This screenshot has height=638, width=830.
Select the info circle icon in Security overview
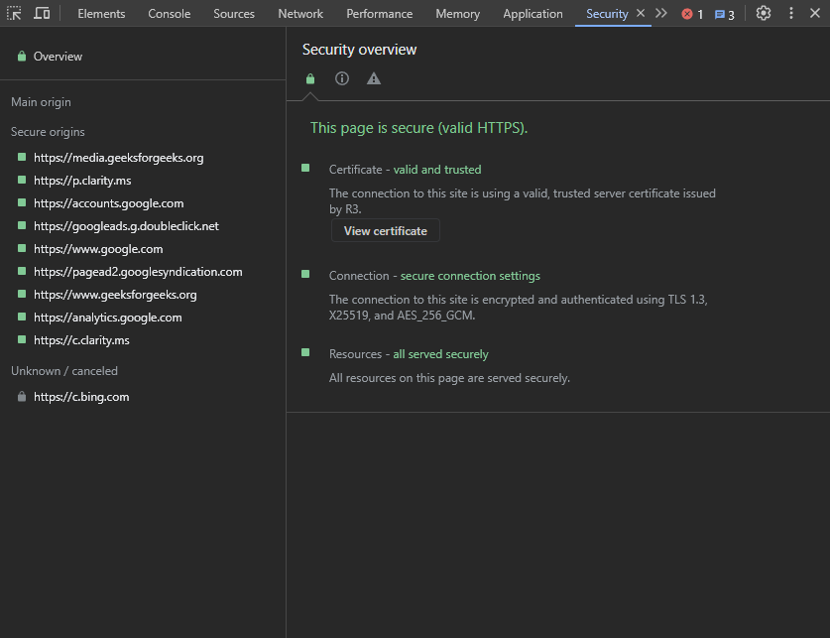(x=342, y=79)
